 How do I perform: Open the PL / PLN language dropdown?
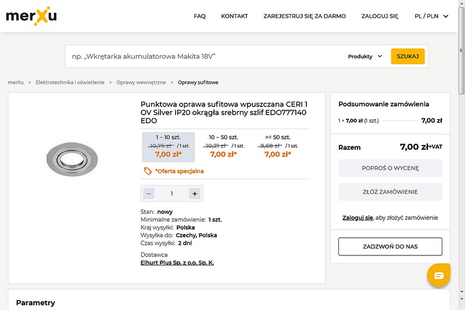tap(431, 16)
